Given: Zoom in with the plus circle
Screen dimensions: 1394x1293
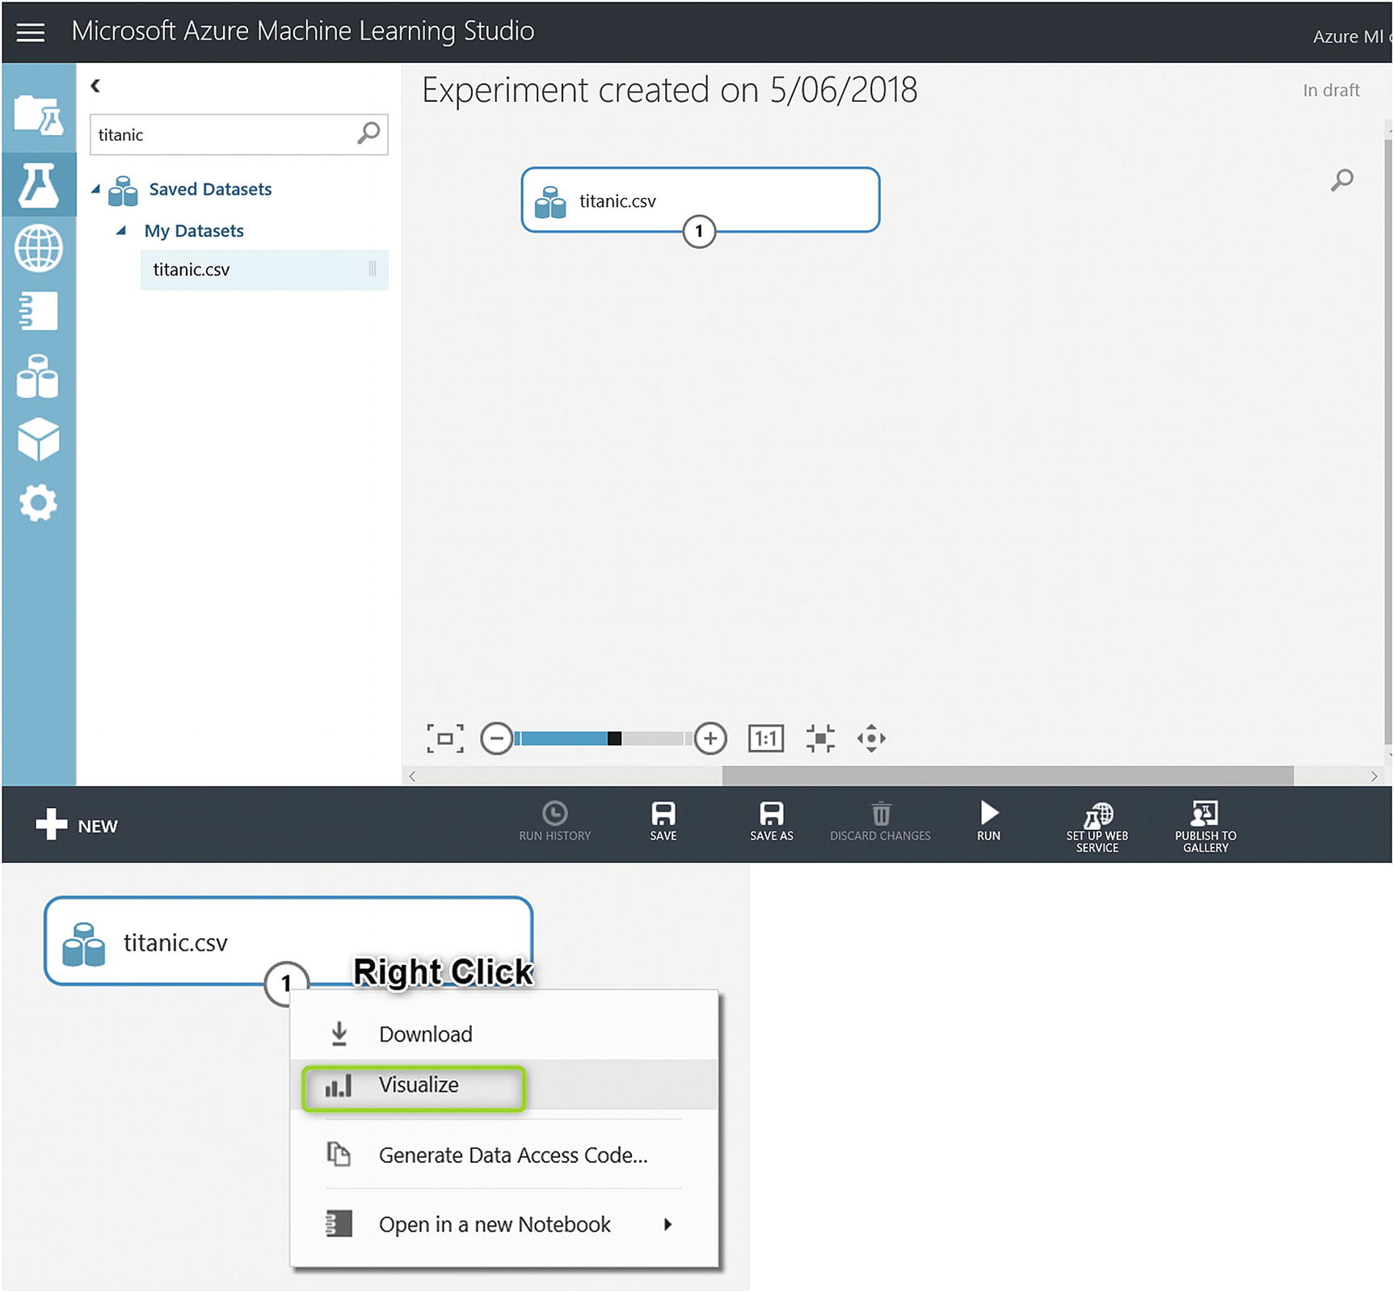Looking at the screenshot, I should click(x=710, y=739).
